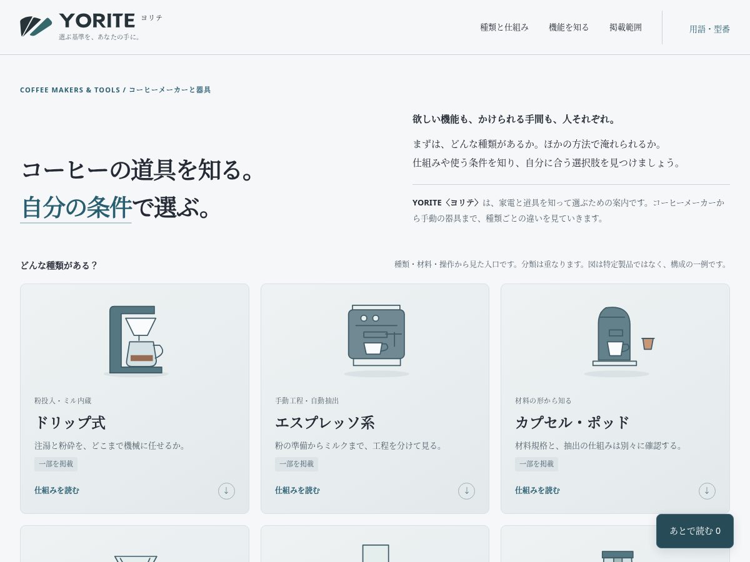The image size is (750, 562).
Task: Click the 一部を掲載 tag in エスプレッソ系 card
Action: 296,464
